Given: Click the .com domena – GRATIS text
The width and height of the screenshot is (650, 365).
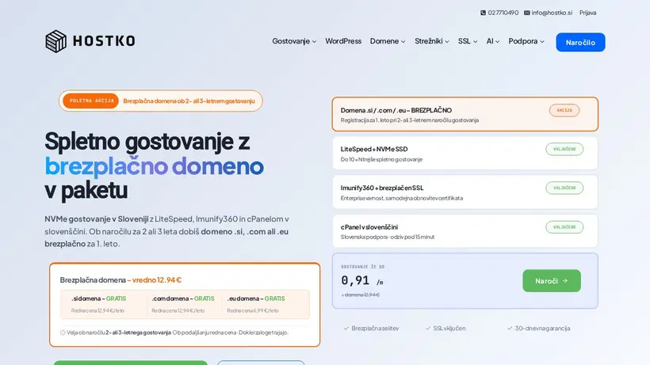Looking at the screenshot, I should [183, 298].
